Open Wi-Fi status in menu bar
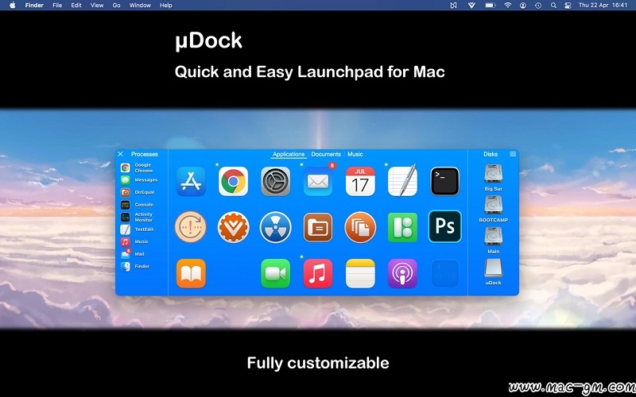The image size is (636, 397). 507,6
